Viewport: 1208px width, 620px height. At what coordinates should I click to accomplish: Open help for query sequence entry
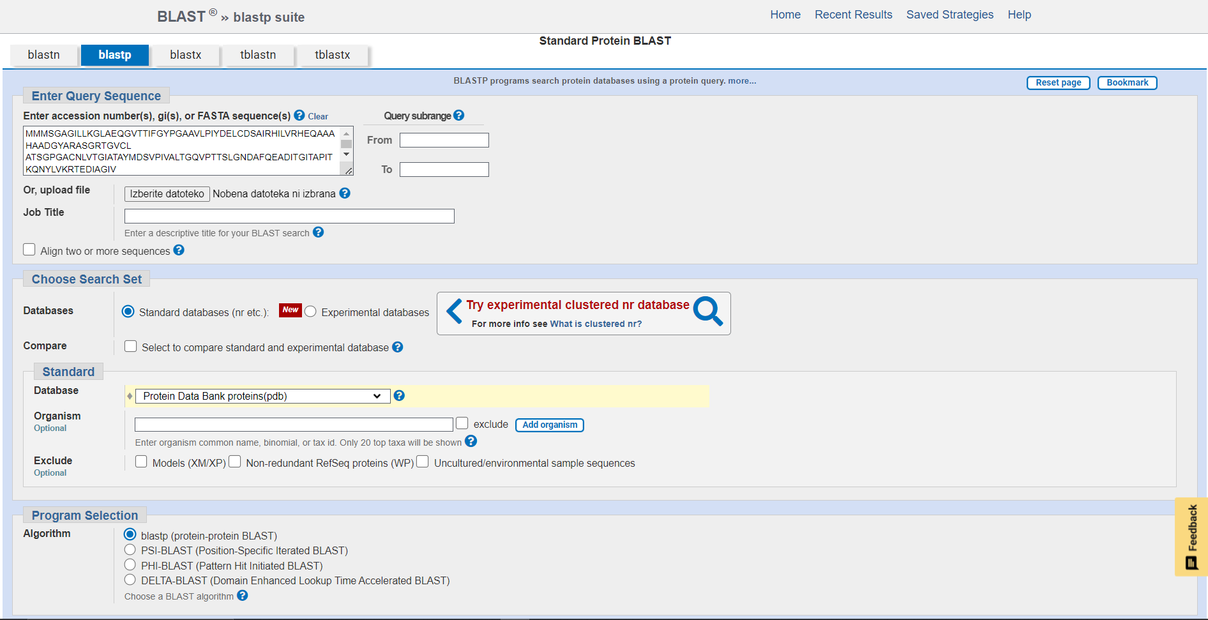(299, 116)
